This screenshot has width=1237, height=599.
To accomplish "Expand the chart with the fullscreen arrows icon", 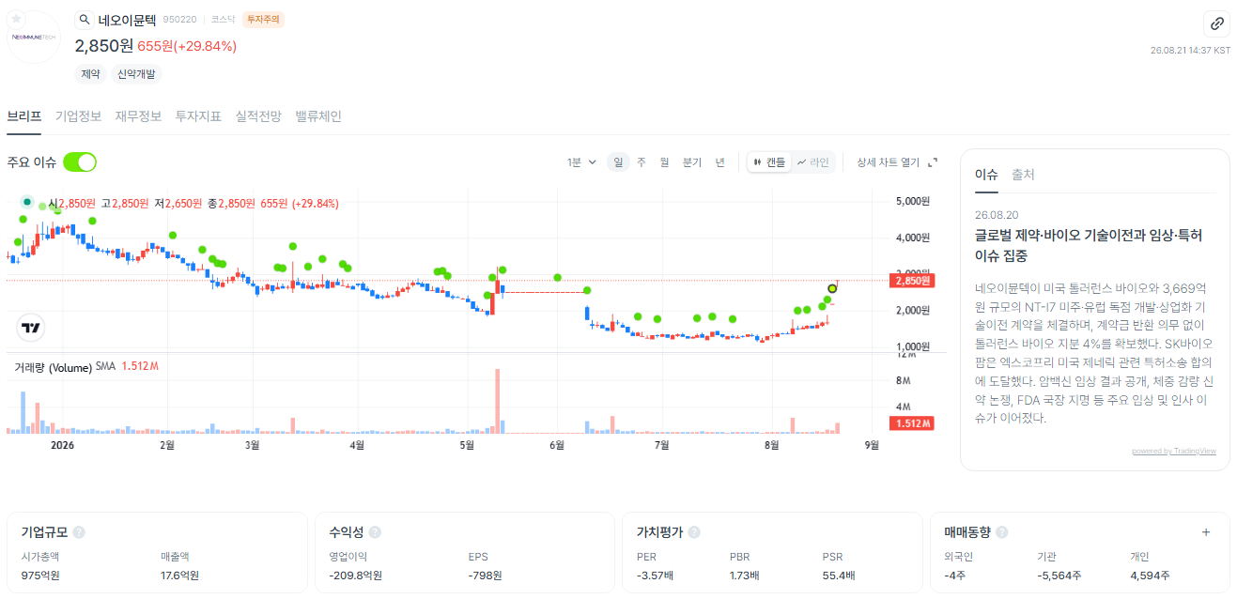I will click(x=933, y=162).
